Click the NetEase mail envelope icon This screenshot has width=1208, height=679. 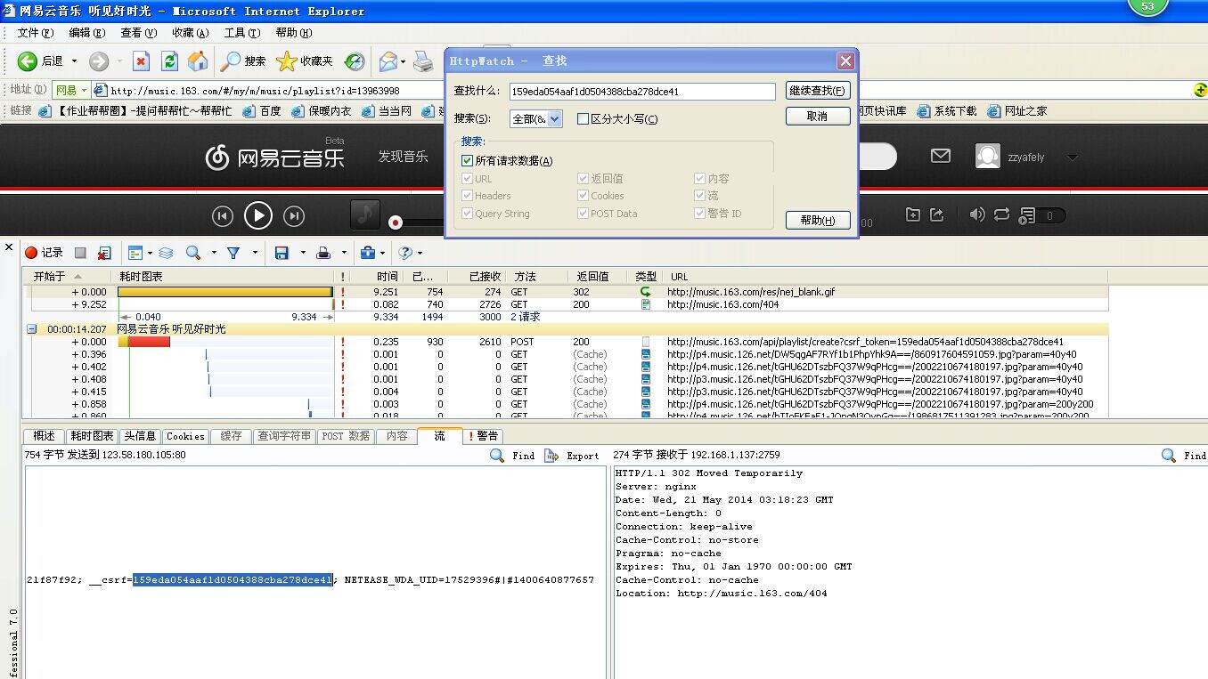click(x=940, y=157)
